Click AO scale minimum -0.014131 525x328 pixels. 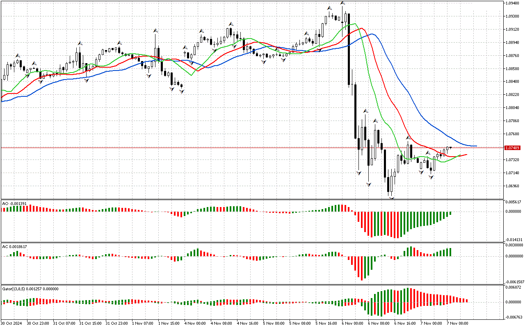[x=514, y=240]
